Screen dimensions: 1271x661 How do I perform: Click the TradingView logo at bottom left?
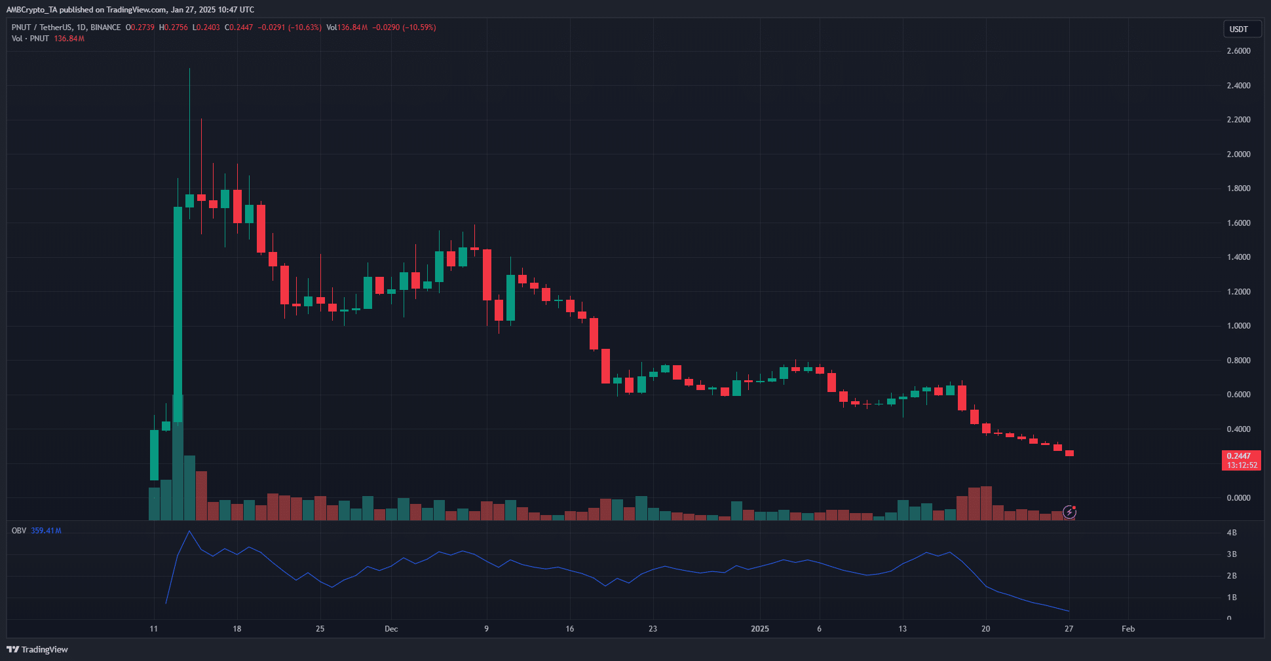37,649
